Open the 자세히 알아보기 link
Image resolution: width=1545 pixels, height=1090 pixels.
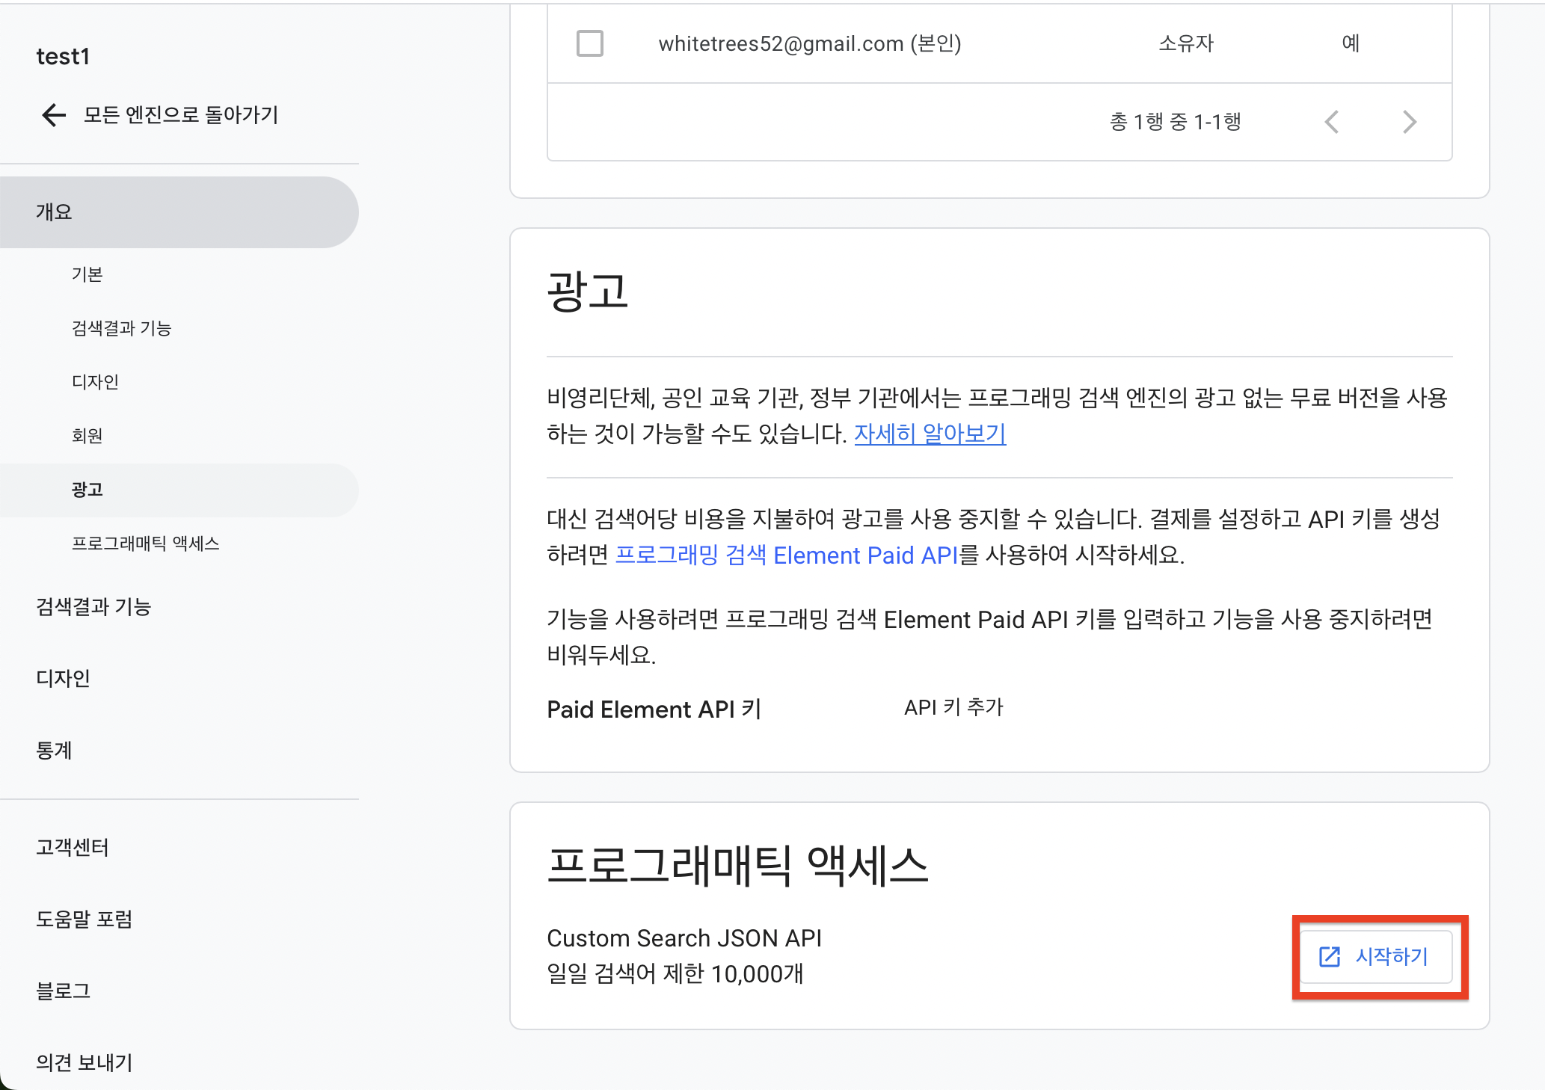[930, 434]
